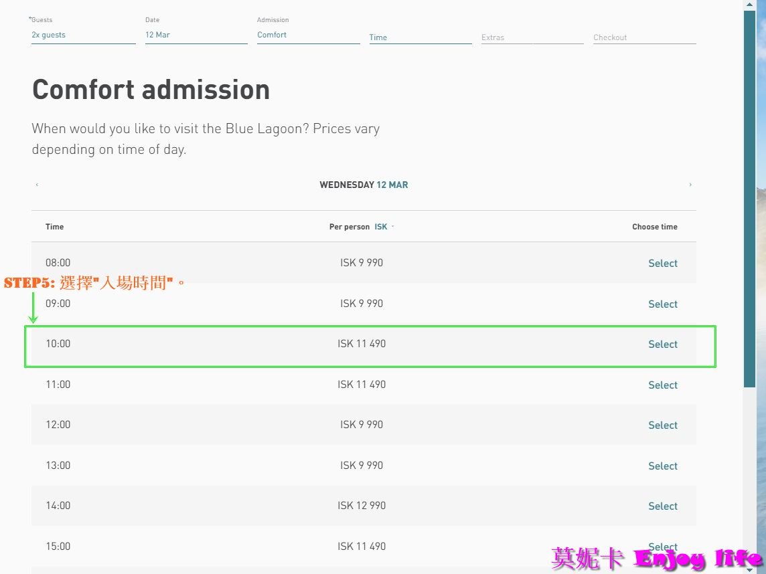Open the Date step showing 12 Mar
This screenshot has width=766, height=574.
coord(196,35)
